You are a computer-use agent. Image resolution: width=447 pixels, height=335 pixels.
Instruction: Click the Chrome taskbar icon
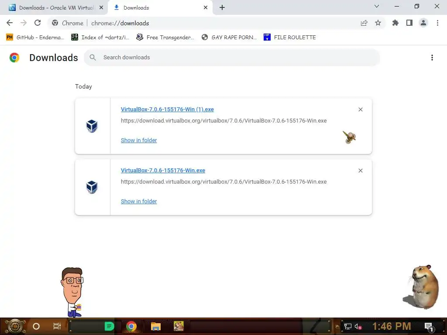pyautogui.click(x=131, y=326)
